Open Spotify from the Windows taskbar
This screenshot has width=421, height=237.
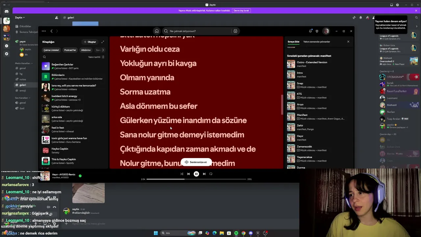tap(236, 233)
